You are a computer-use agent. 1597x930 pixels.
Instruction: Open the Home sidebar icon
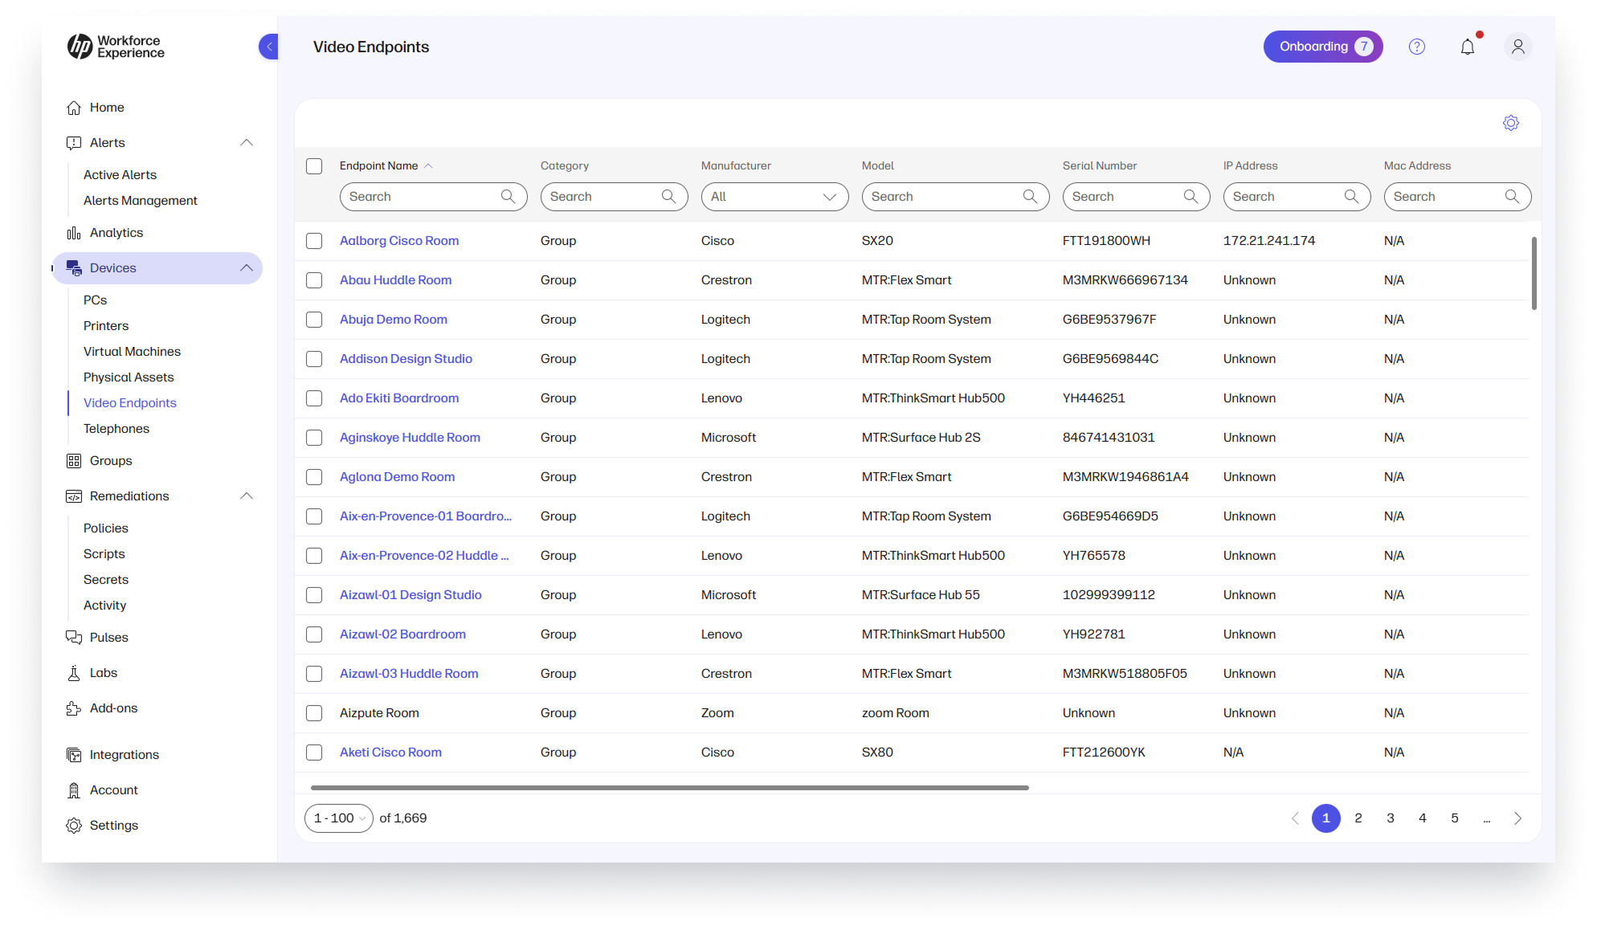pos(73,107)
